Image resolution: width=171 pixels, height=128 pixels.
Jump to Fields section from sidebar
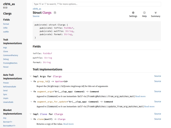point(6,20)
